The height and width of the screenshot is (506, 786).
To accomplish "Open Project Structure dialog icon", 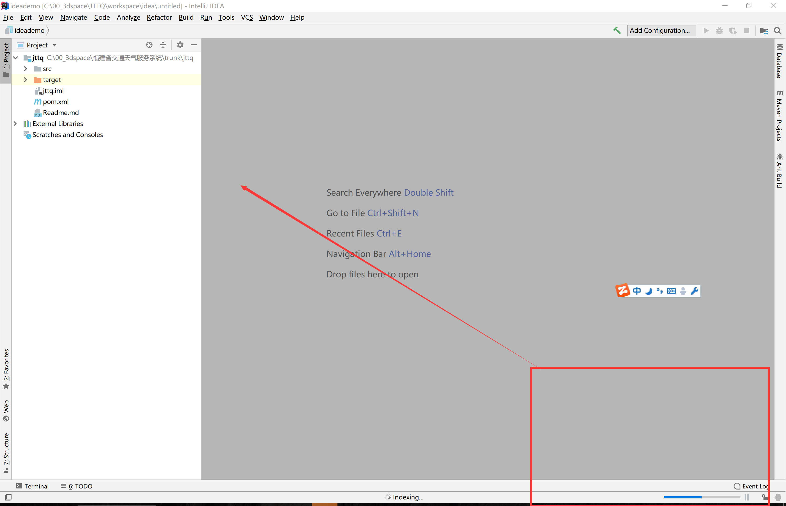I will (764, 31).
